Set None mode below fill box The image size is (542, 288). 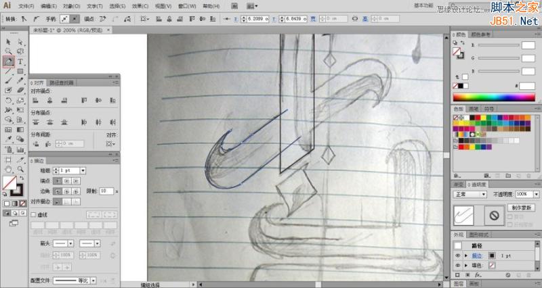coord(23,203)
